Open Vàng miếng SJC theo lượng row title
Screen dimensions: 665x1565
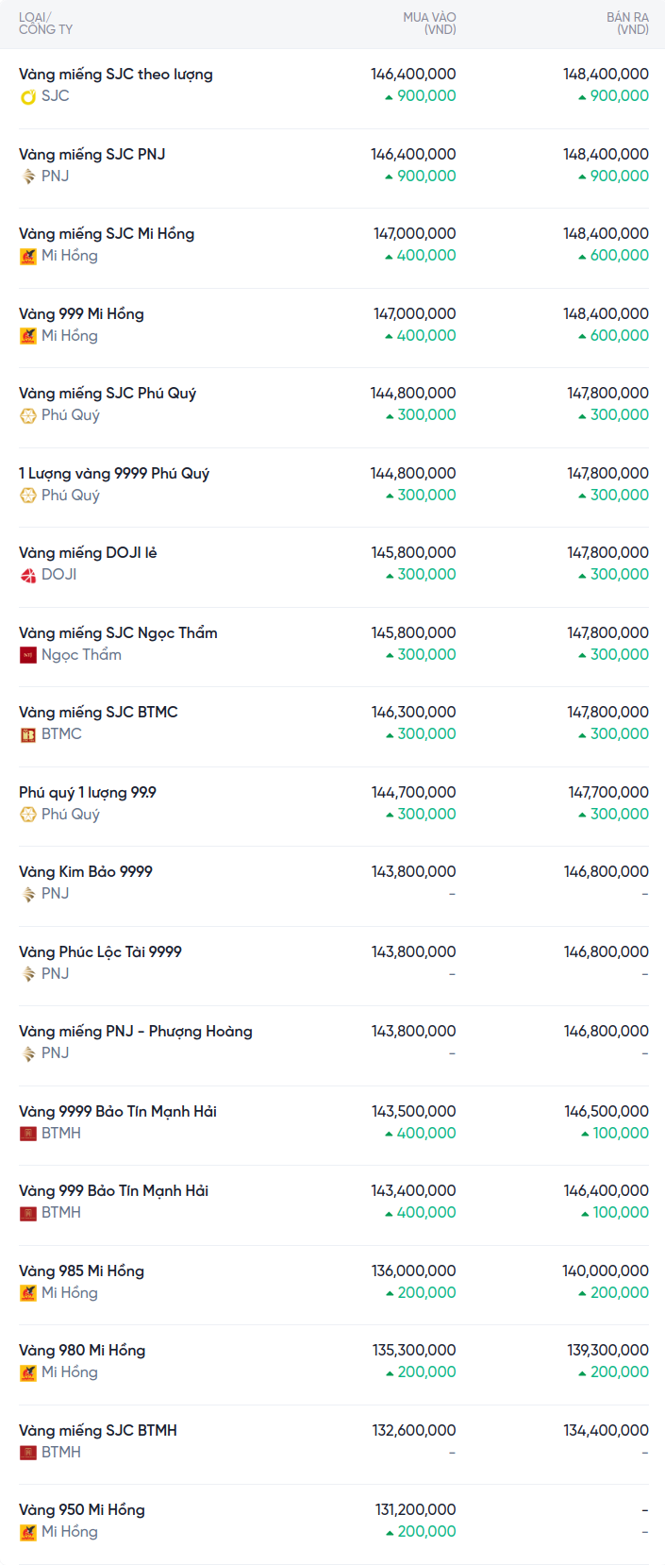115,75
